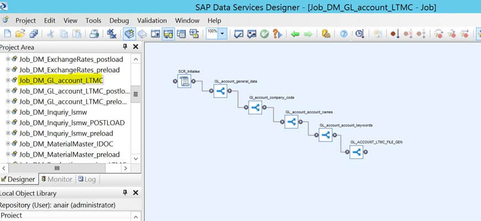Click the Copy toolbar icon

(64, 34)
